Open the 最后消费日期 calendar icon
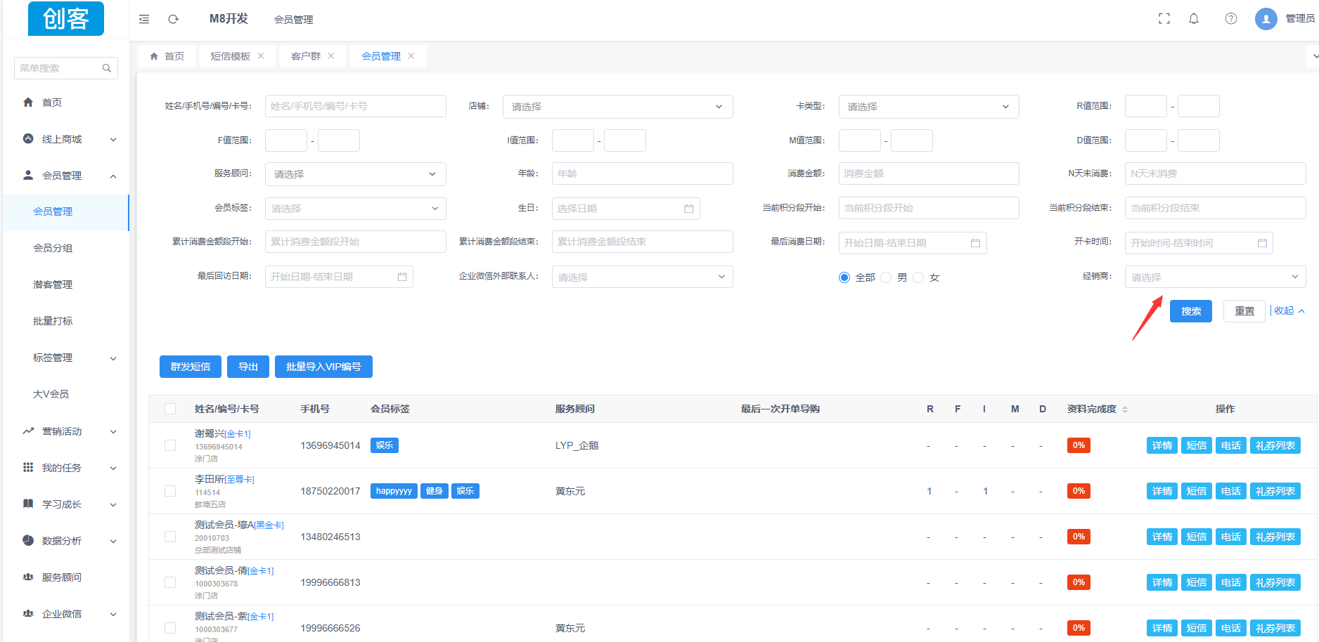Image resolution: width=1319 pixels, height=642 pixels. pos(976,243)
